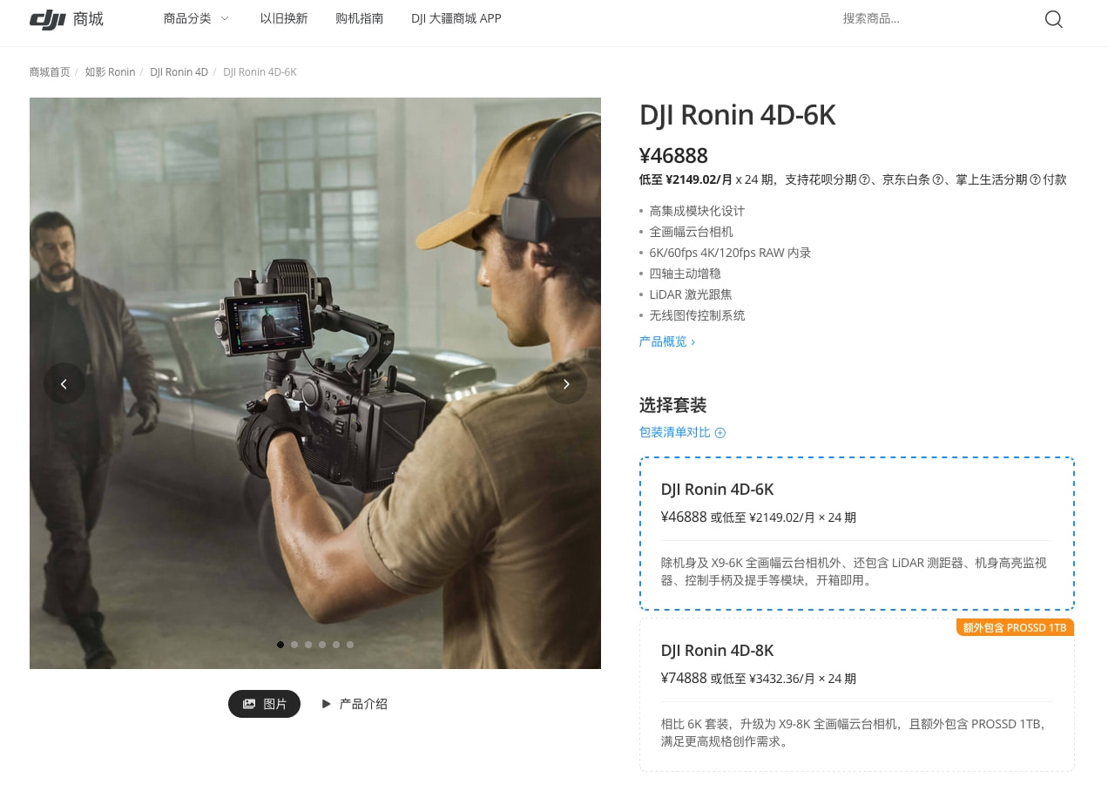
Task: Click the 6K/60fps 4K/120fps RAW 内录 feature
Action: point(730,253)
